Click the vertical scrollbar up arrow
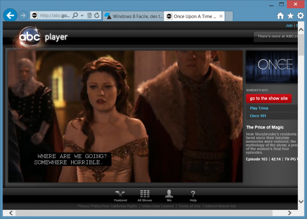 pos(301,30)
